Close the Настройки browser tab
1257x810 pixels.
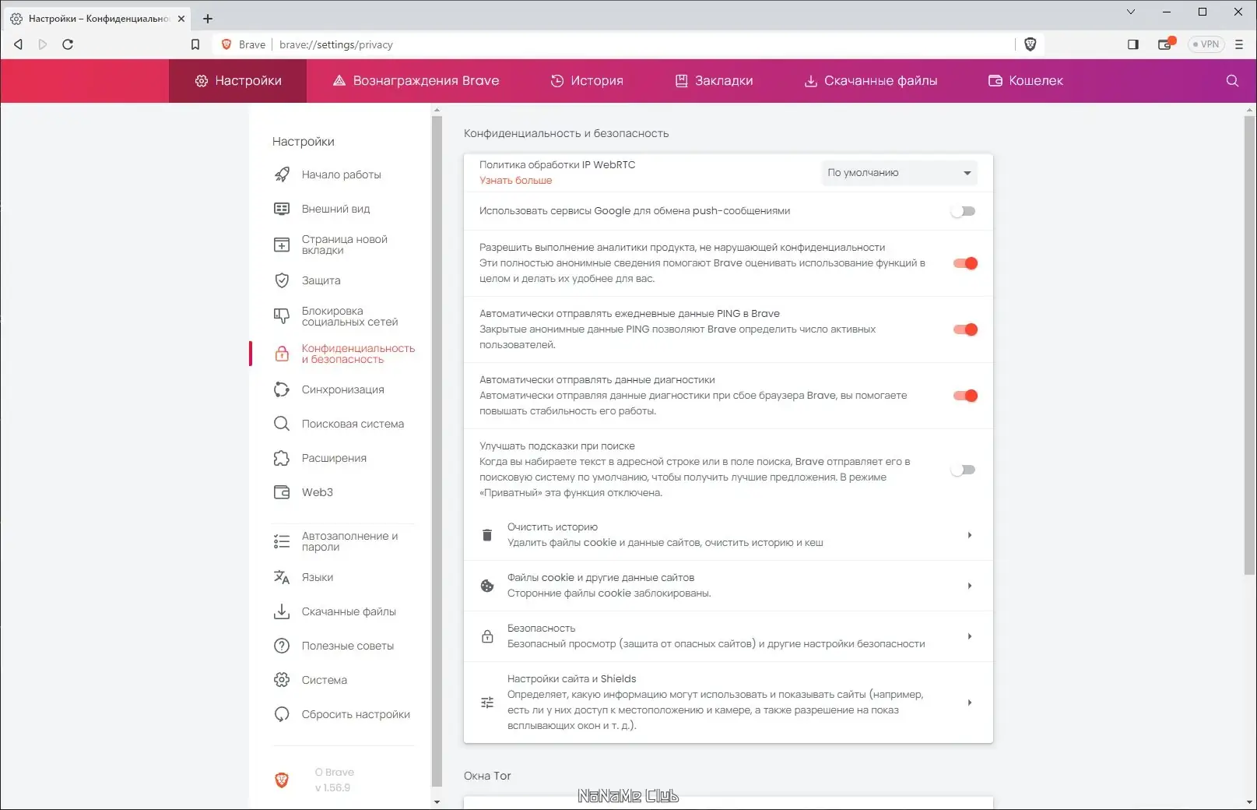pyautogui.click(x=181, y=19)
